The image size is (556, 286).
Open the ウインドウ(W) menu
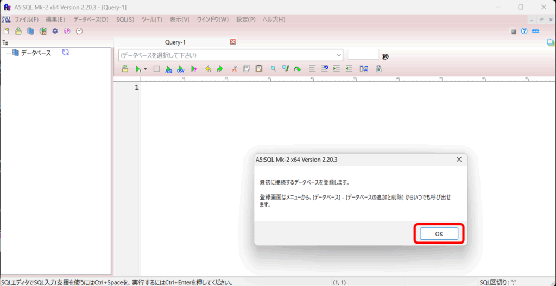(213, 20)
